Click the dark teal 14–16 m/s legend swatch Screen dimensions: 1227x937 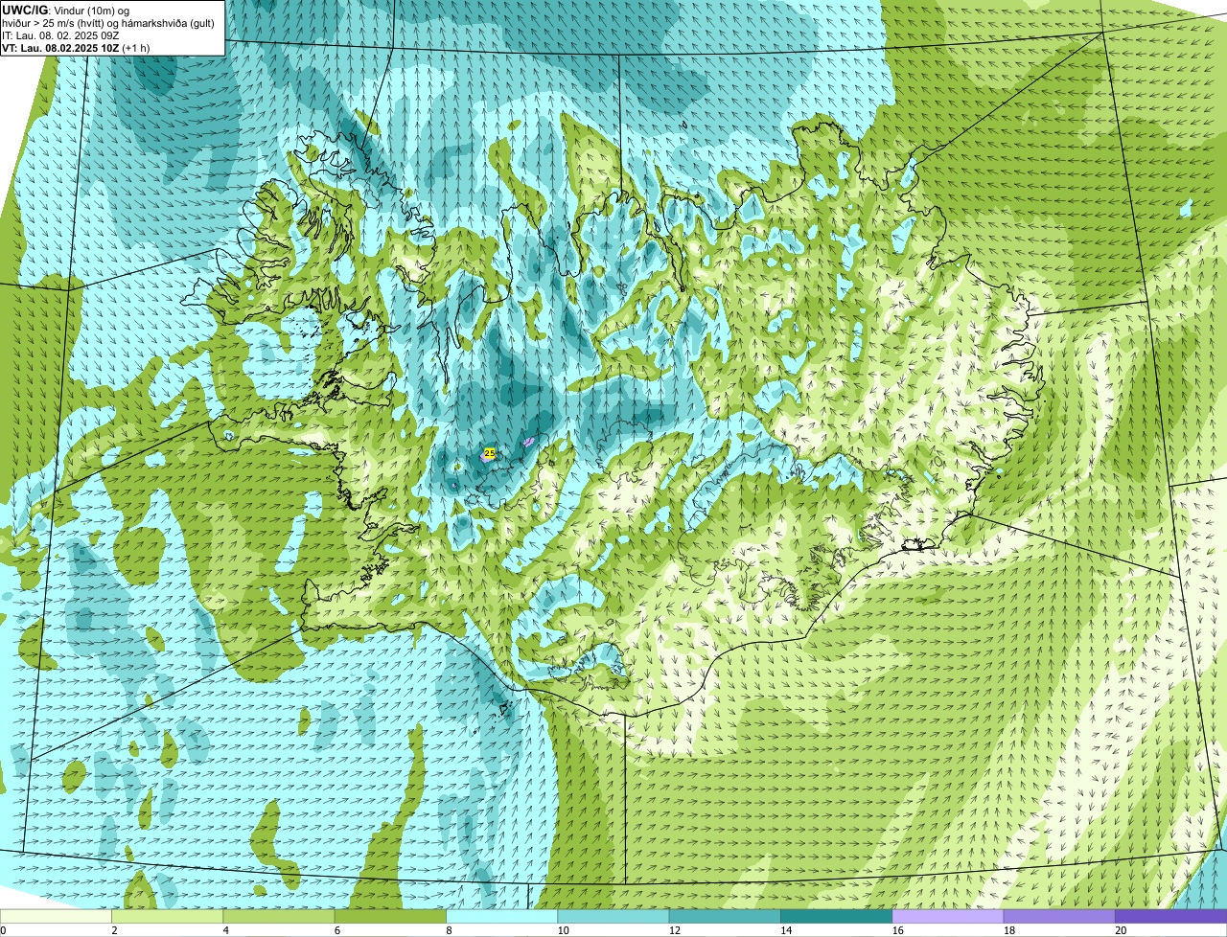click(836, 917)
